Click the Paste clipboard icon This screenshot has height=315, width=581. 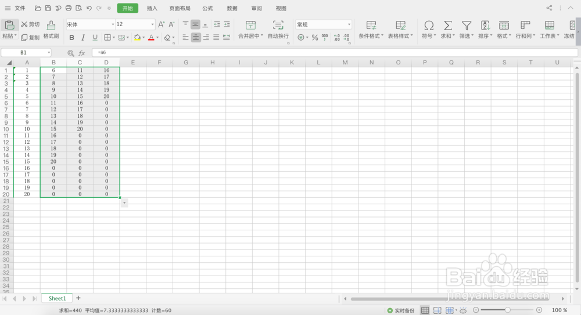click(9, 25)
